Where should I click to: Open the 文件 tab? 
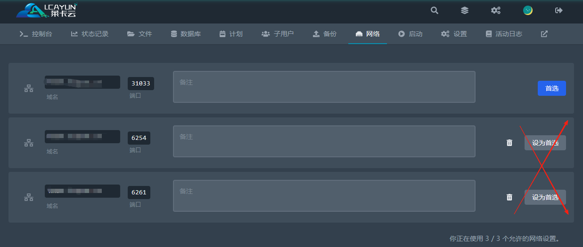pyautogui.click(x=140, y=34)
